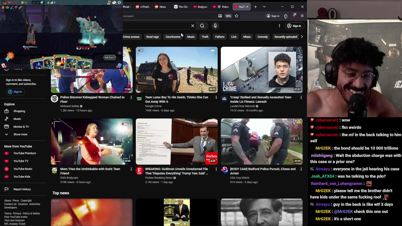Open the NFL Sunday Ticket footer link
Screen dimensions: 402x226
pyautogui.click(x=15, y=224)
